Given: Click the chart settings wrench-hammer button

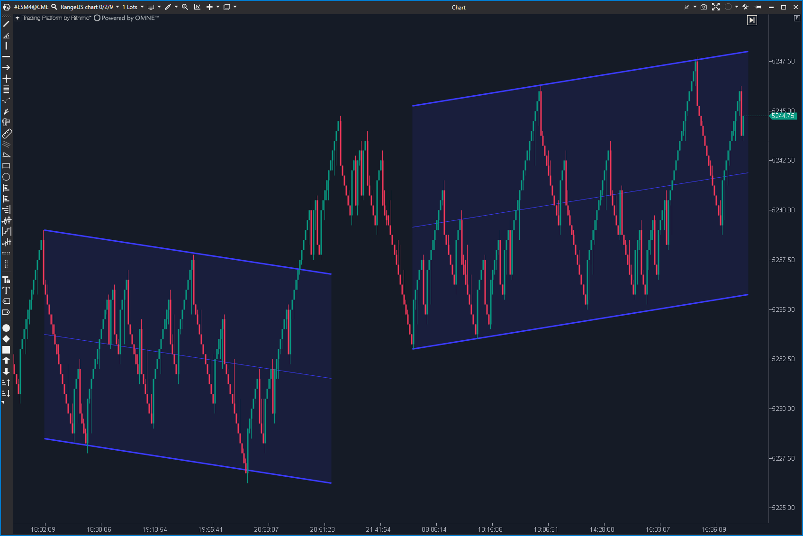Looking at the screenshot, I should point(745,7).
